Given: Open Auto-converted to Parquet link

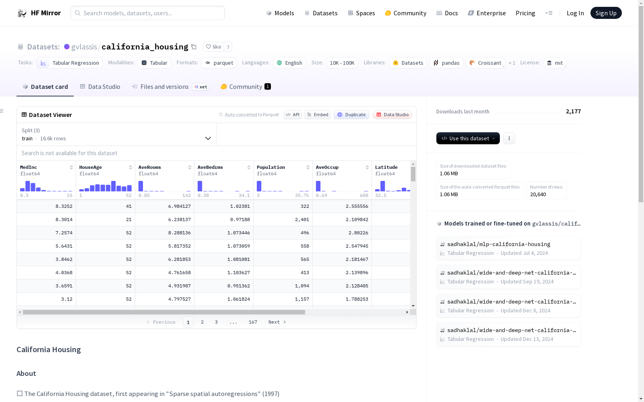Looking at the screenshot, I should click(252, 115).
